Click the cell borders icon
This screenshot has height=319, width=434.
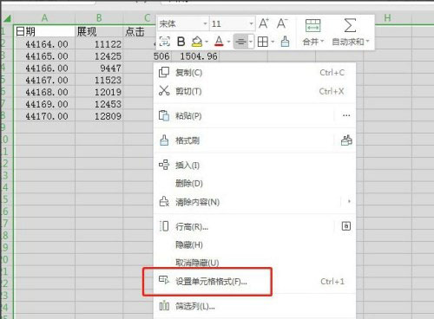click(x=263, y=42)
